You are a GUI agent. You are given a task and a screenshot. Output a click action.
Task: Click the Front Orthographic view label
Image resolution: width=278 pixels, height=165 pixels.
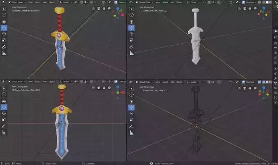pyautogui.click(x=20, y=86)
